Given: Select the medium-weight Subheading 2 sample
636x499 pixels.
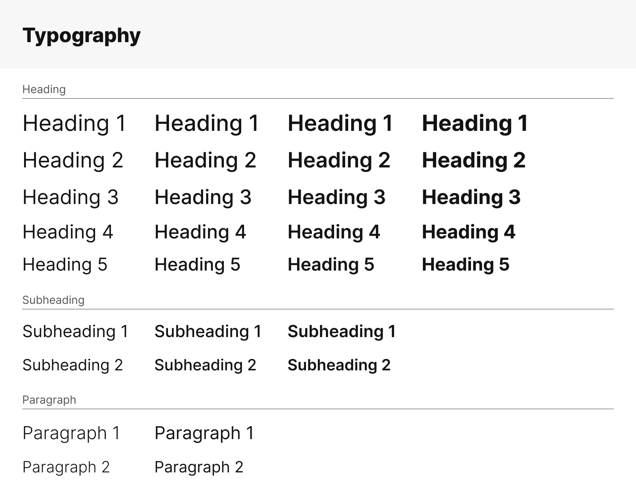Looking at the screenshot, I should click(205, 365).
